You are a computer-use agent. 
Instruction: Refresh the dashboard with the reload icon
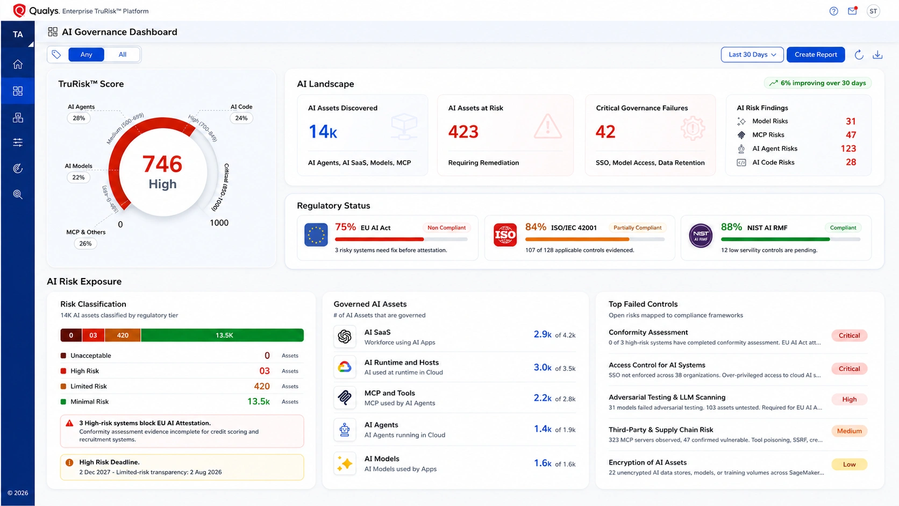tap(859, 54)
